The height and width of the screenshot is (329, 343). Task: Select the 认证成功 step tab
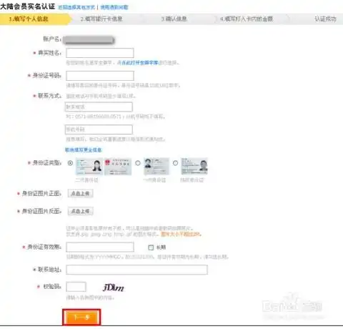(x=325, y=19)
